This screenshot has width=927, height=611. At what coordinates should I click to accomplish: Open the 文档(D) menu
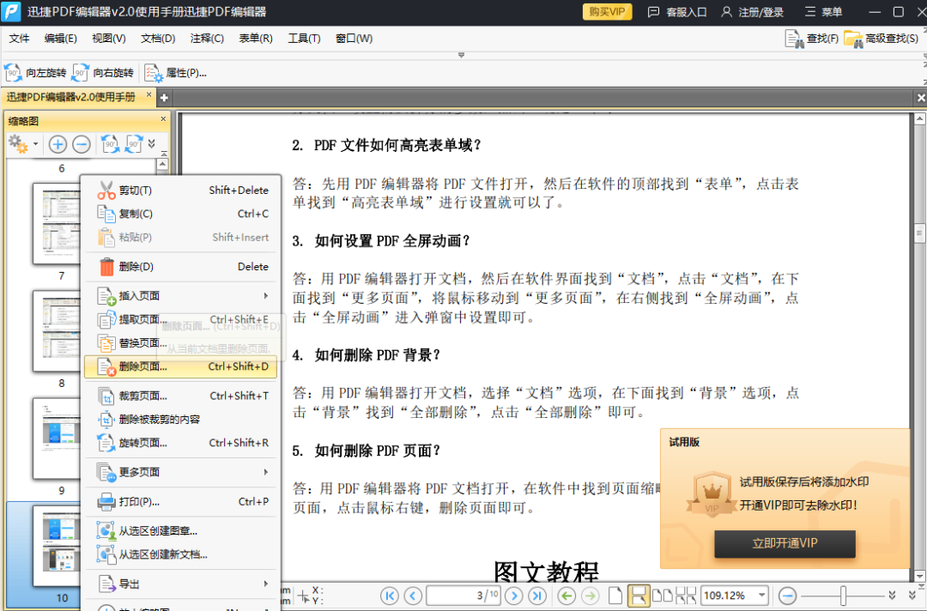pyautogui.click(x=158, y=39)
